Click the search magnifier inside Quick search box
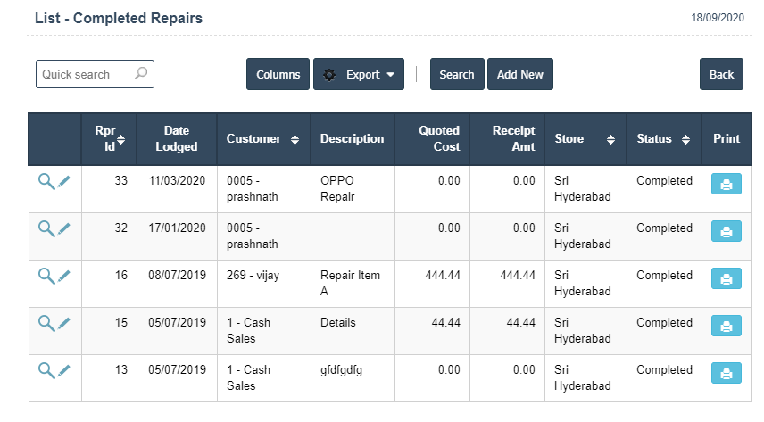 coord(141,74)
